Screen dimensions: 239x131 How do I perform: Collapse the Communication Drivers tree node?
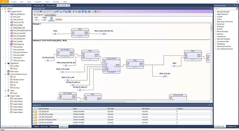tap(5, 74)
